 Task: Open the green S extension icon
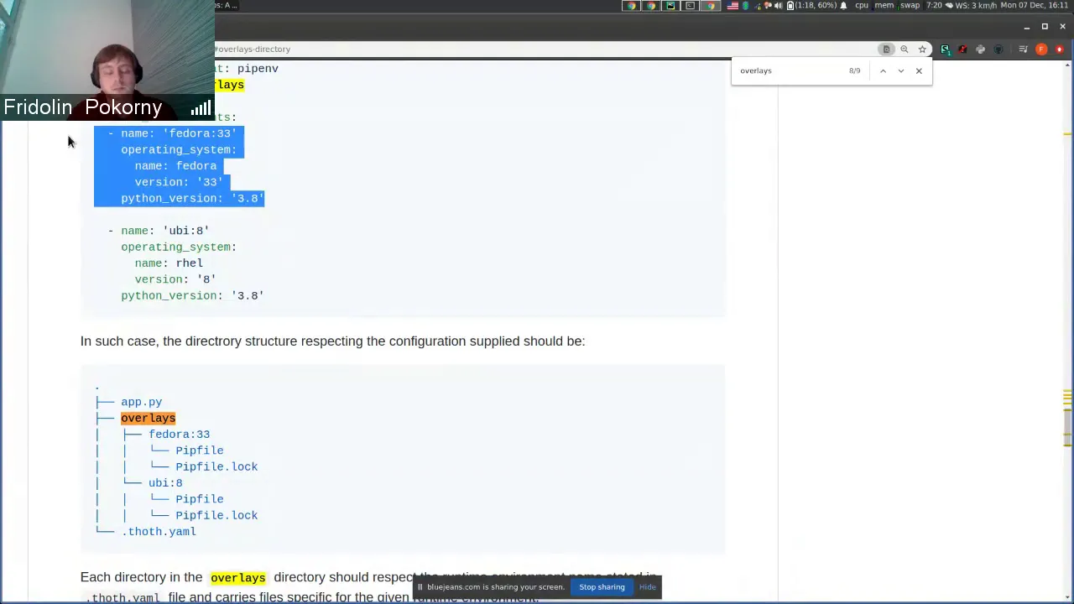pos(945,49)
